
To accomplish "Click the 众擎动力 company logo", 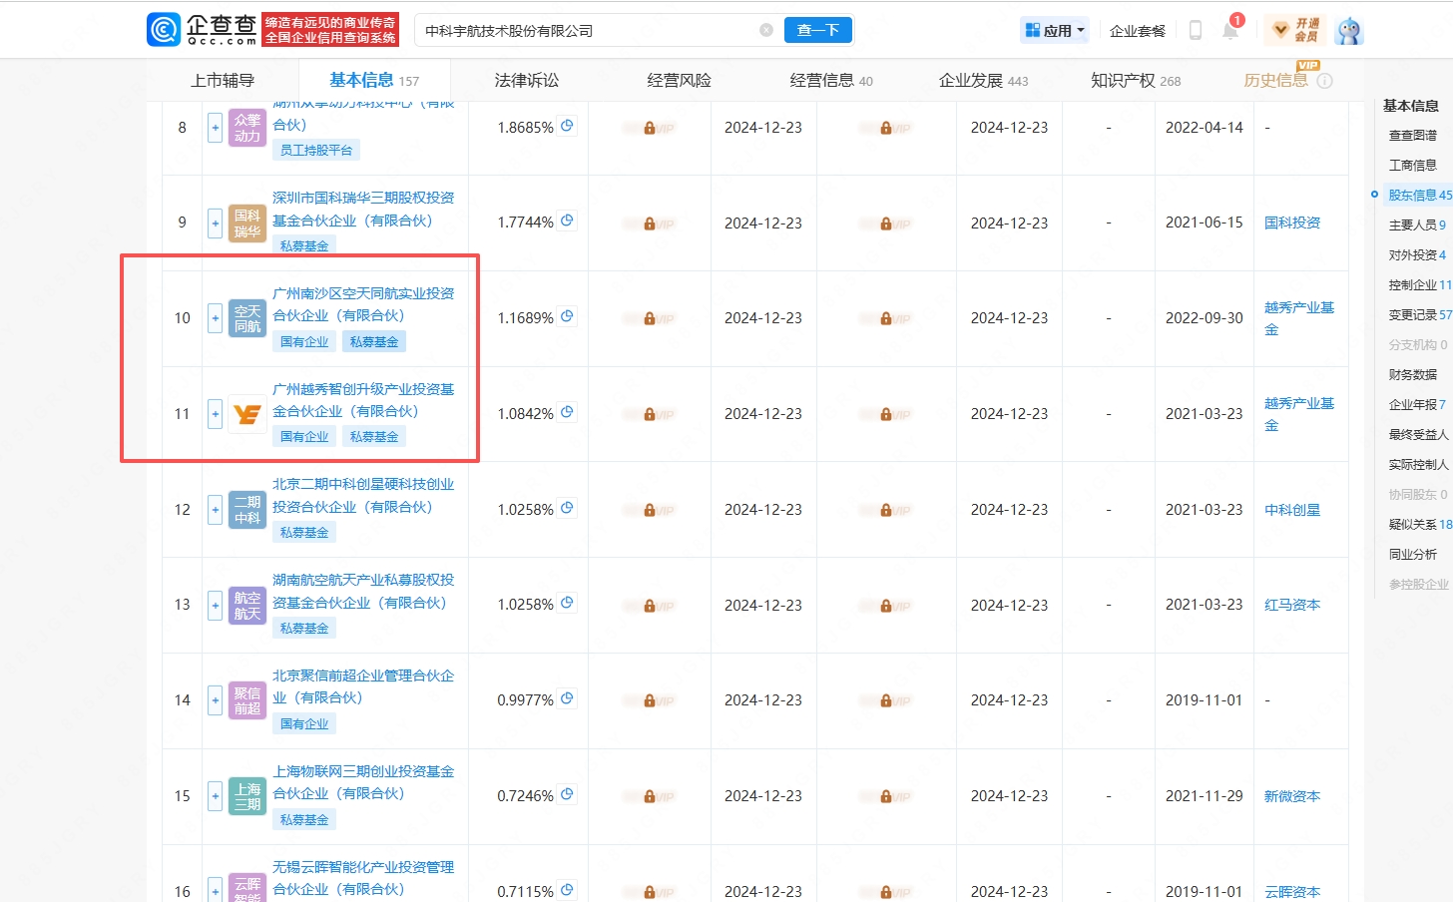I will pos(247,128).
